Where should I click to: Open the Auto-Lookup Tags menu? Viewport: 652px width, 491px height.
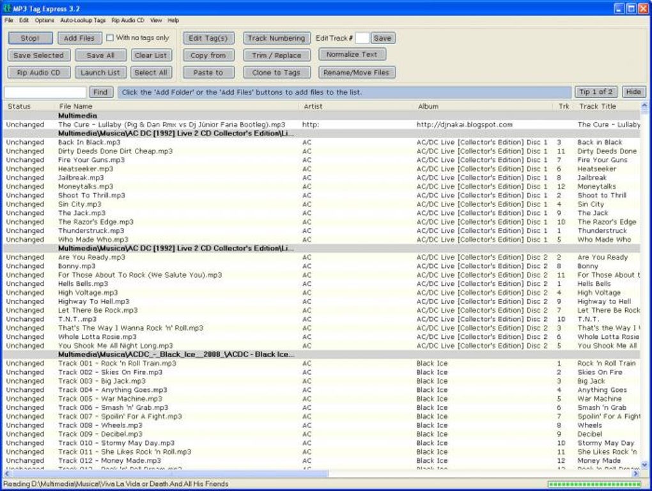tap(82, 20)
